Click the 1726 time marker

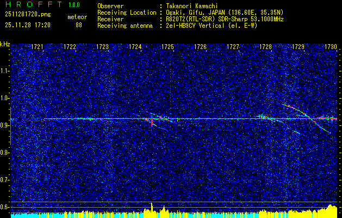click(200, 46)
